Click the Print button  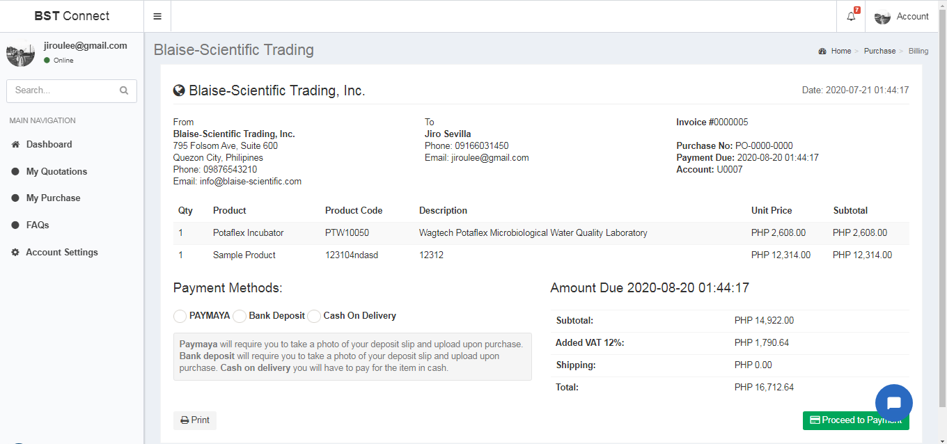[195, 420]
